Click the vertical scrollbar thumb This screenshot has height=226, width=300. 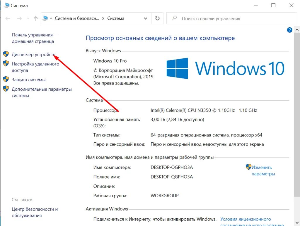click(297, 114)
